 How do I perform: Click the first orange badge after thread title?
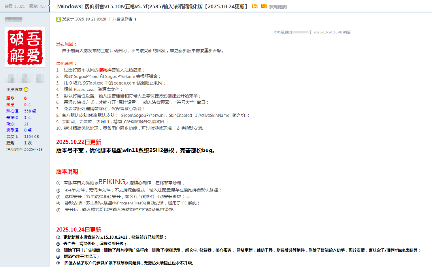[x=255, y=6]
